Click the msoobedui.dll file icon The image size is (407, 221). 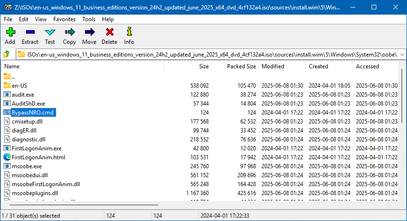tap(7, 175)
